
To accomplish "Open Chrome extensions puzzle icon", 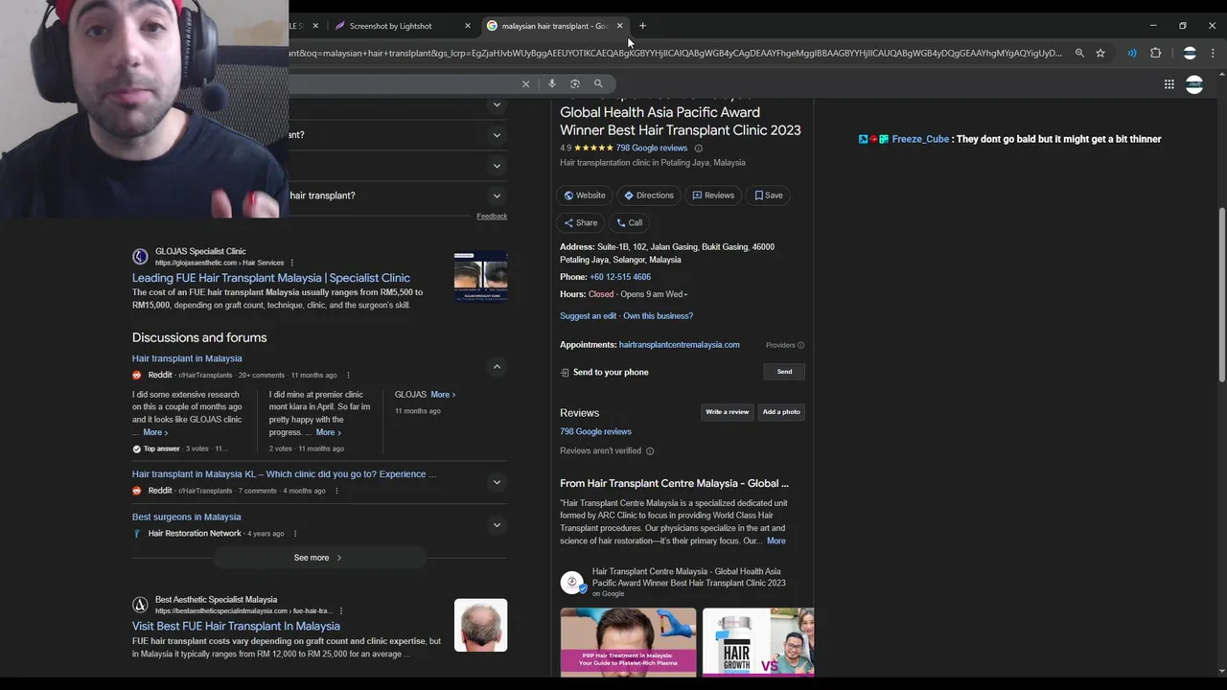I will 1155,54.
